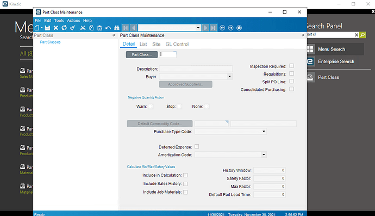Select the Stop radio button
Image resolution: width=375 pixels, height=216 pixels.
[x=179, y=106]
